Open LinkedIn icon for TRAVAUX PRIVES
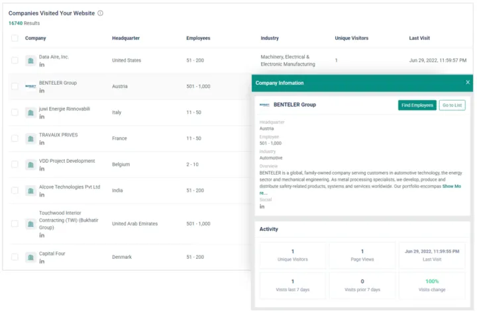The image size is (477, 313). click(42, 143)
